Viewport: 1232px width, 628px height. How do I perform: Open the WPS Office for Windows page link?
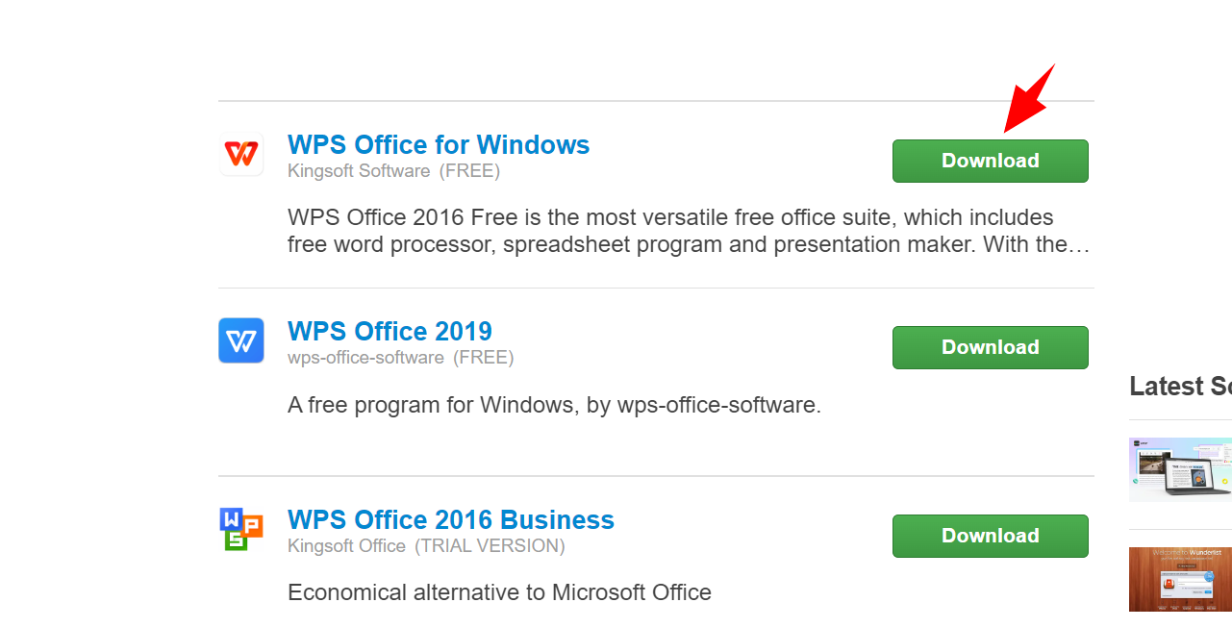(x=439, y=144)
